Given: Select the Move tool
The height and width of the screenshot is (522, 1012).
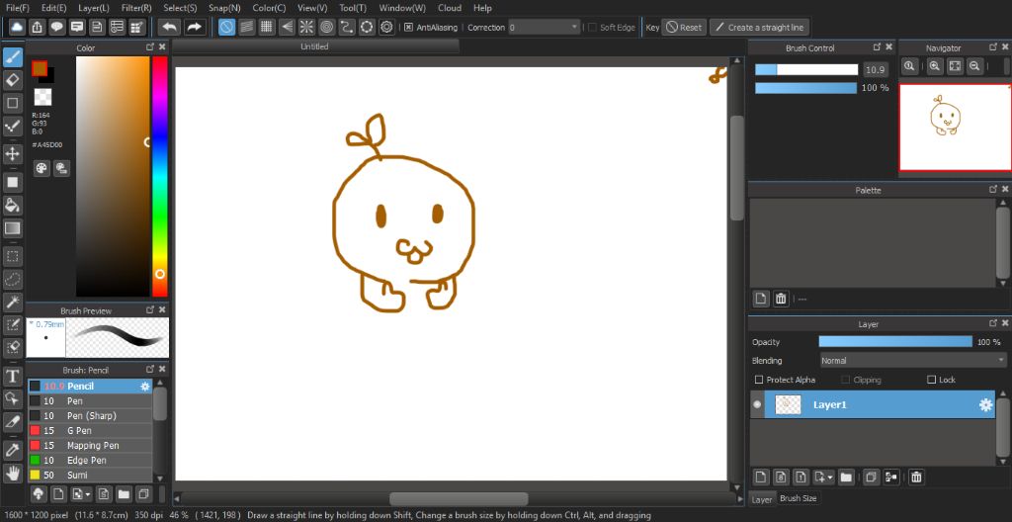Looking at the screenshot, I should pos(12,154).
